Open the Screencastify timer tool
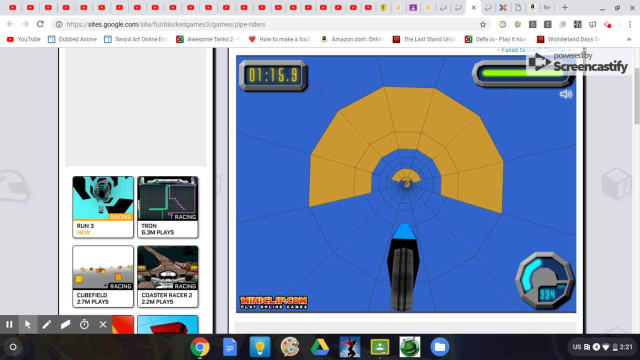 pyautogui.click(x=84, y=324)
